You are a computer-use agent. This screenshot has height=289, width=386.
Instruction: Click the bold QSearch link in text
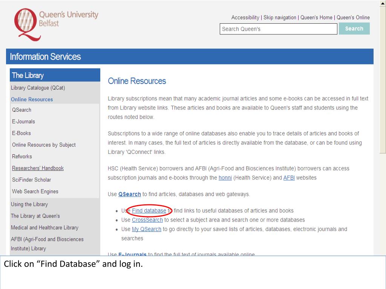coord(130,194)
